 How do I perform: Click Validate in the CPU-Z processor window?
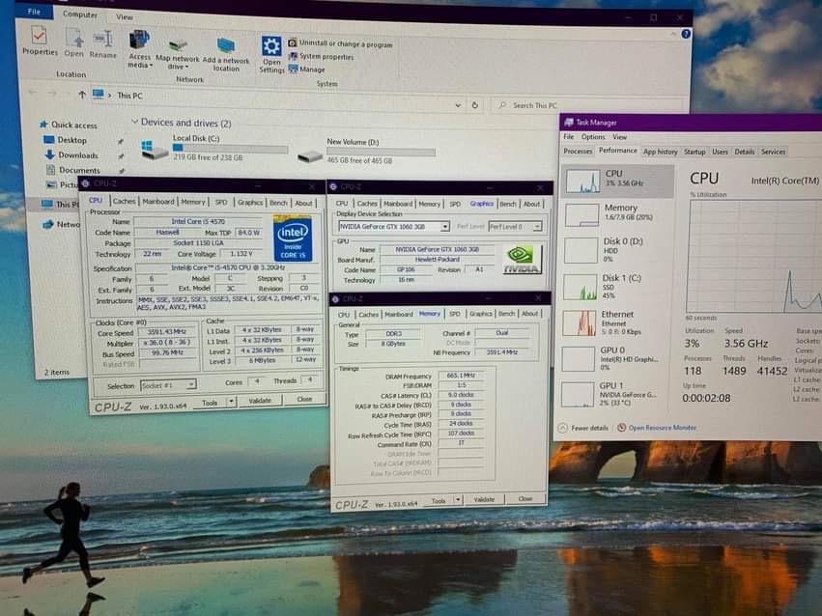tap(260, 400)
